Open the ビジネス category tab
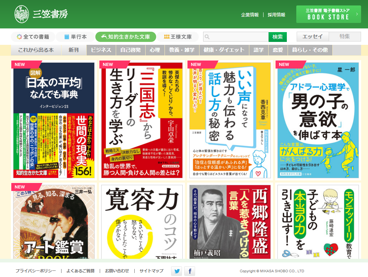Viewport: 368px width, 277px height. 101,49
